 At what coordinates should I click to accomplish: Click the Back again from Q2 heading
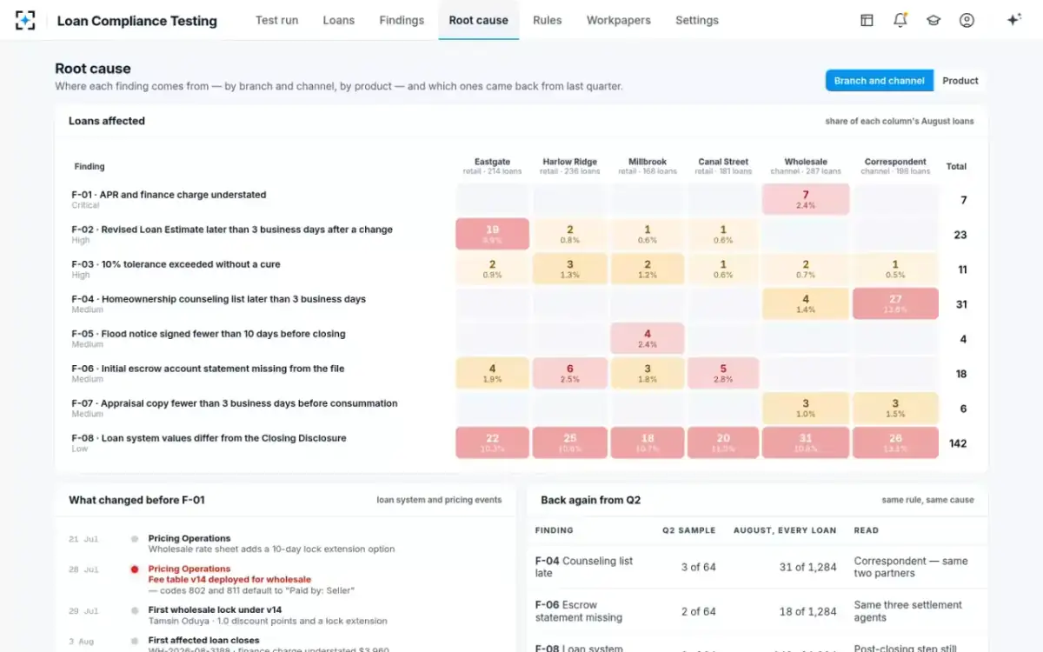590,500
